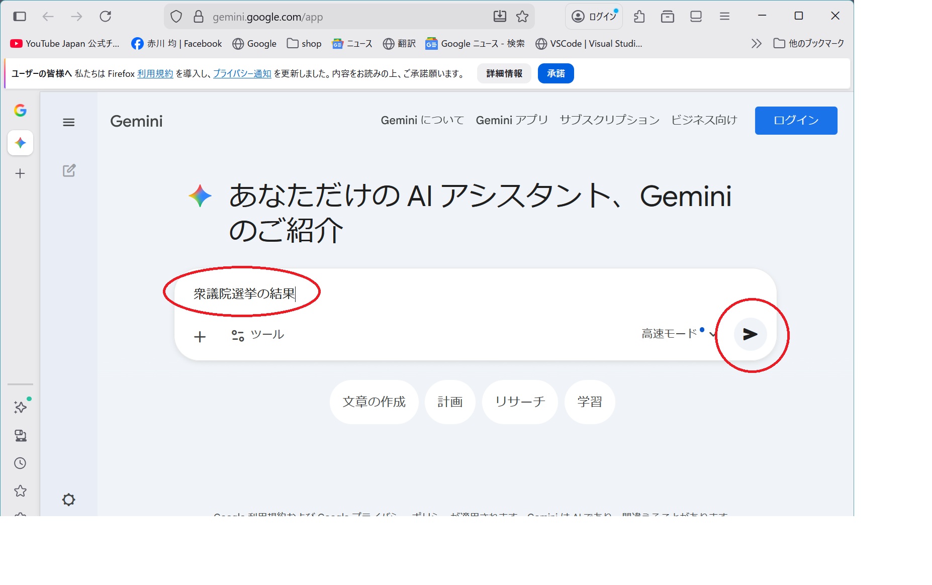
Task: Open the ツール tools menu
Action: [x=258, y=335]
